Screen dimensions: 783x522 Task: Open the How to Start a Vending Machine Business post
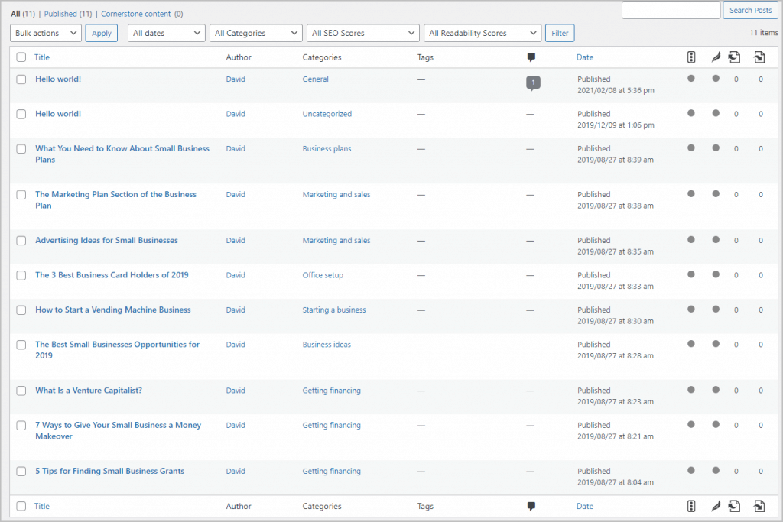[113, 310]
